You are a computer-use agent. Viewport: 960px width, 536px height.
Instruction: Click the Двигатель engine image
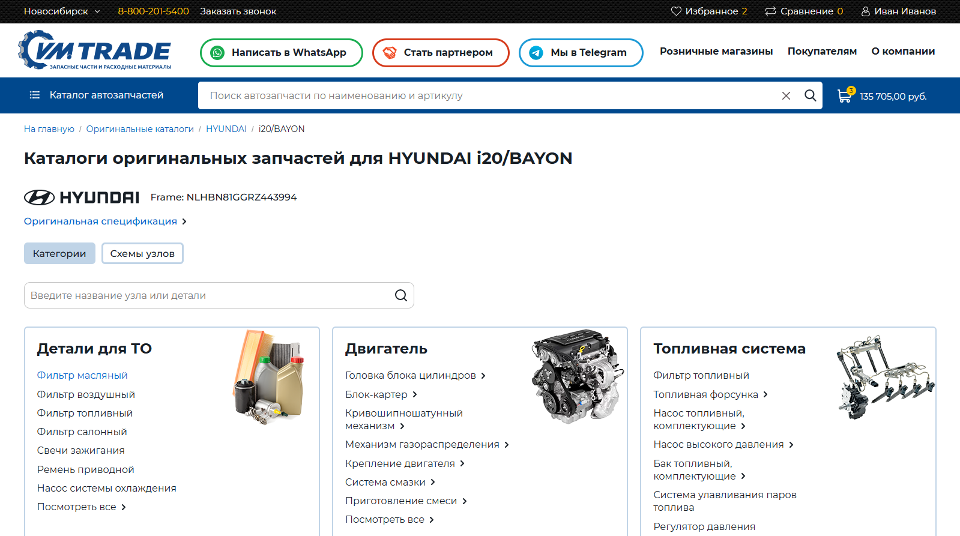point(578,376)
